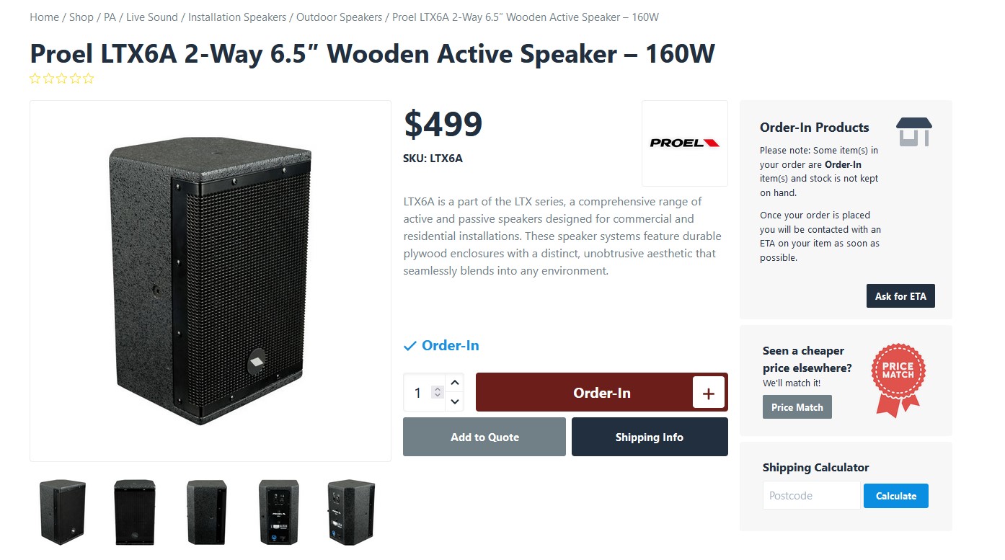Click the Calculate shipping button
This screenshot has width=1005, height=560.
click(x=896, y=496)
